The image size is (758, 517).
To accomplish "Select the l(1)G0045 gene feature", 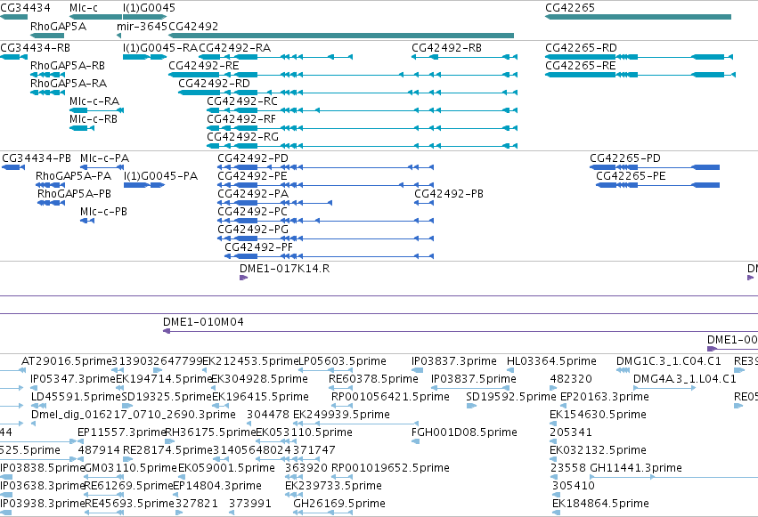I will click(x=144, y=17).
